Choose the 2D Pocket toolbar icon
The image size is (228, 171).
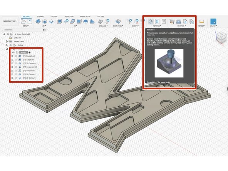tap(45, 22)
